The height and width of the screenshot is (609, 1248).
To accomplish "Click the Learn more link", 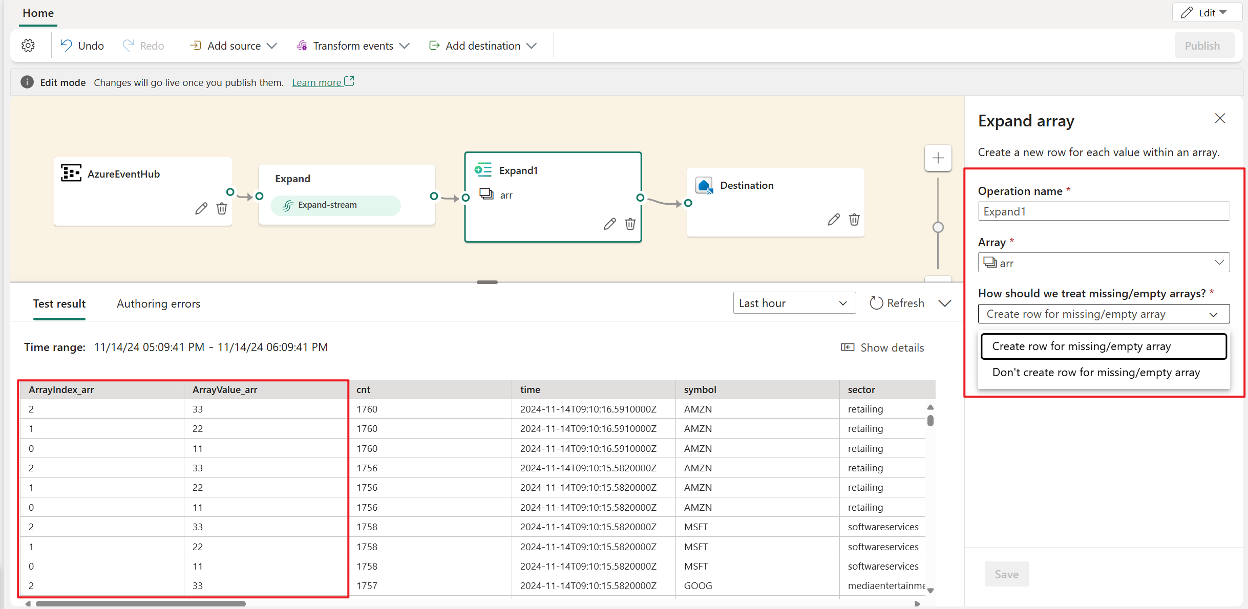I will [x=319, y=82].
